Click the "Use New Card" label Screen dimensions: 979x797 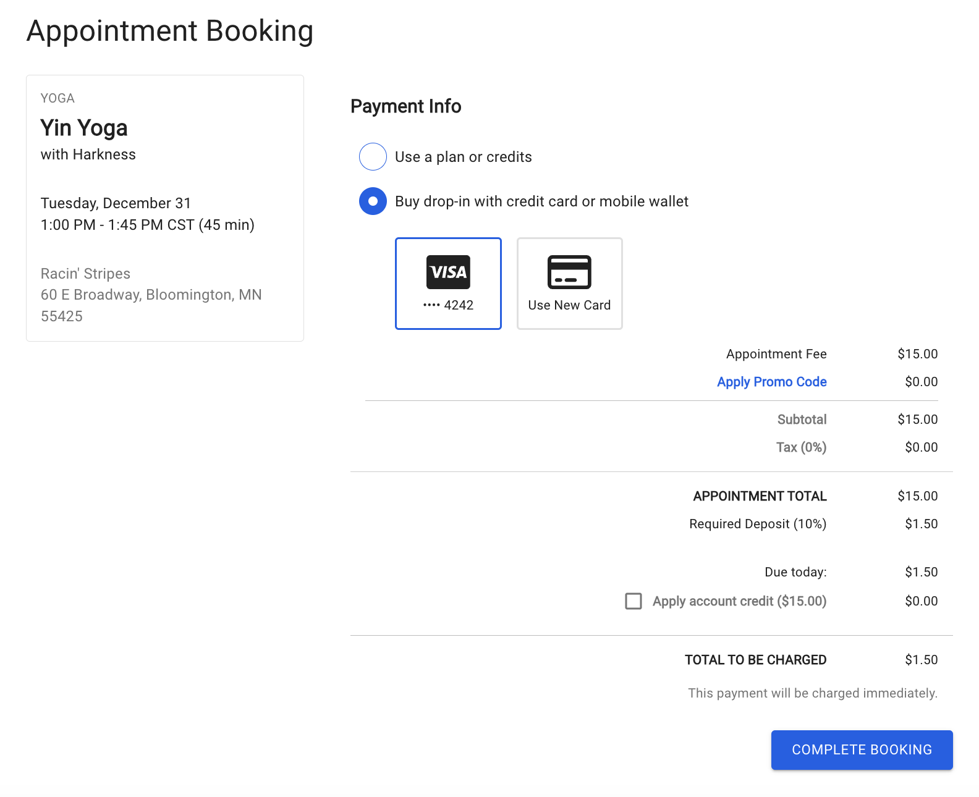(569, 305)
